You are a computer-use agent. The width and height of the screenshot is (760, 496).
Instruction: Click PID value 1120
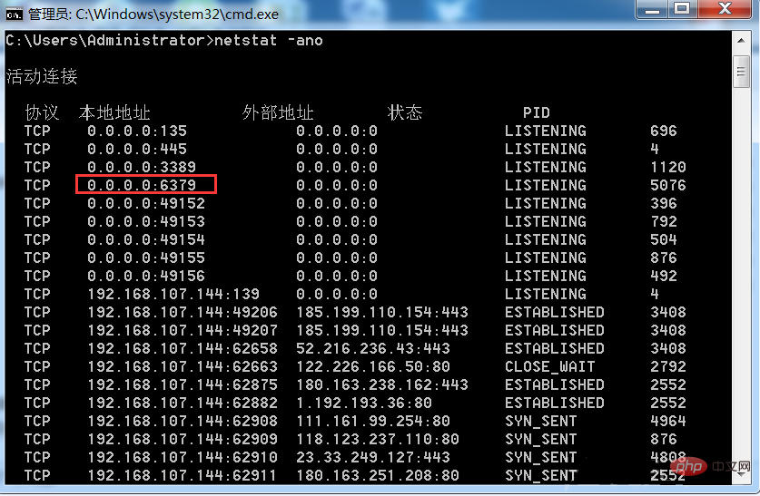point(668,167)
